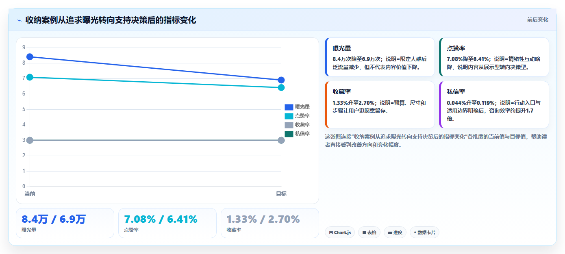Open the 曝光量 explanation card
The image size is (565, 254).
380,57
